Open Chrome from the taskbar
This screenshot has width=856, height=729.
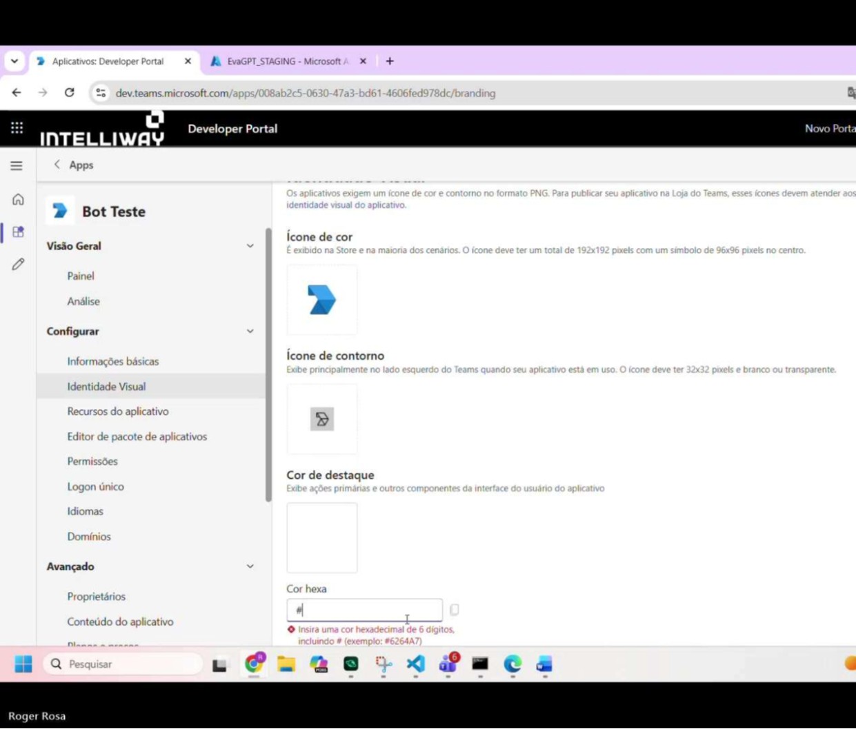[255, 663]
